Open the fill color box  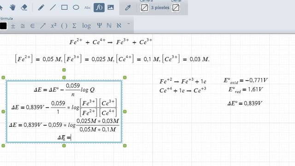click(176, 8)
